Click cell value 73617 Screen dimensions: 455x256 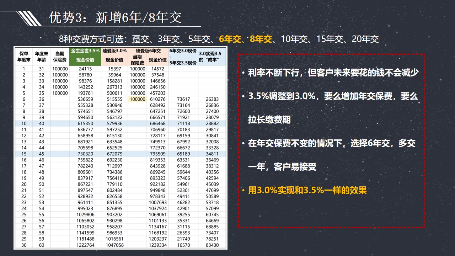point(183,99)
